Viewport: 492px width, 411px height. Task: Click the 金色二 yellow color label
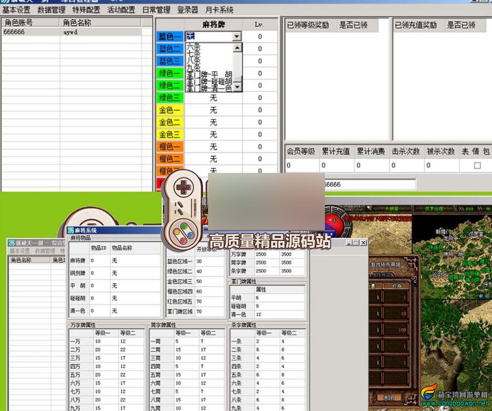point(170,122)
